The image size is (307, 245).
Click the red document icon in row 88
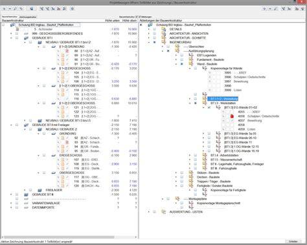(67, 51)
